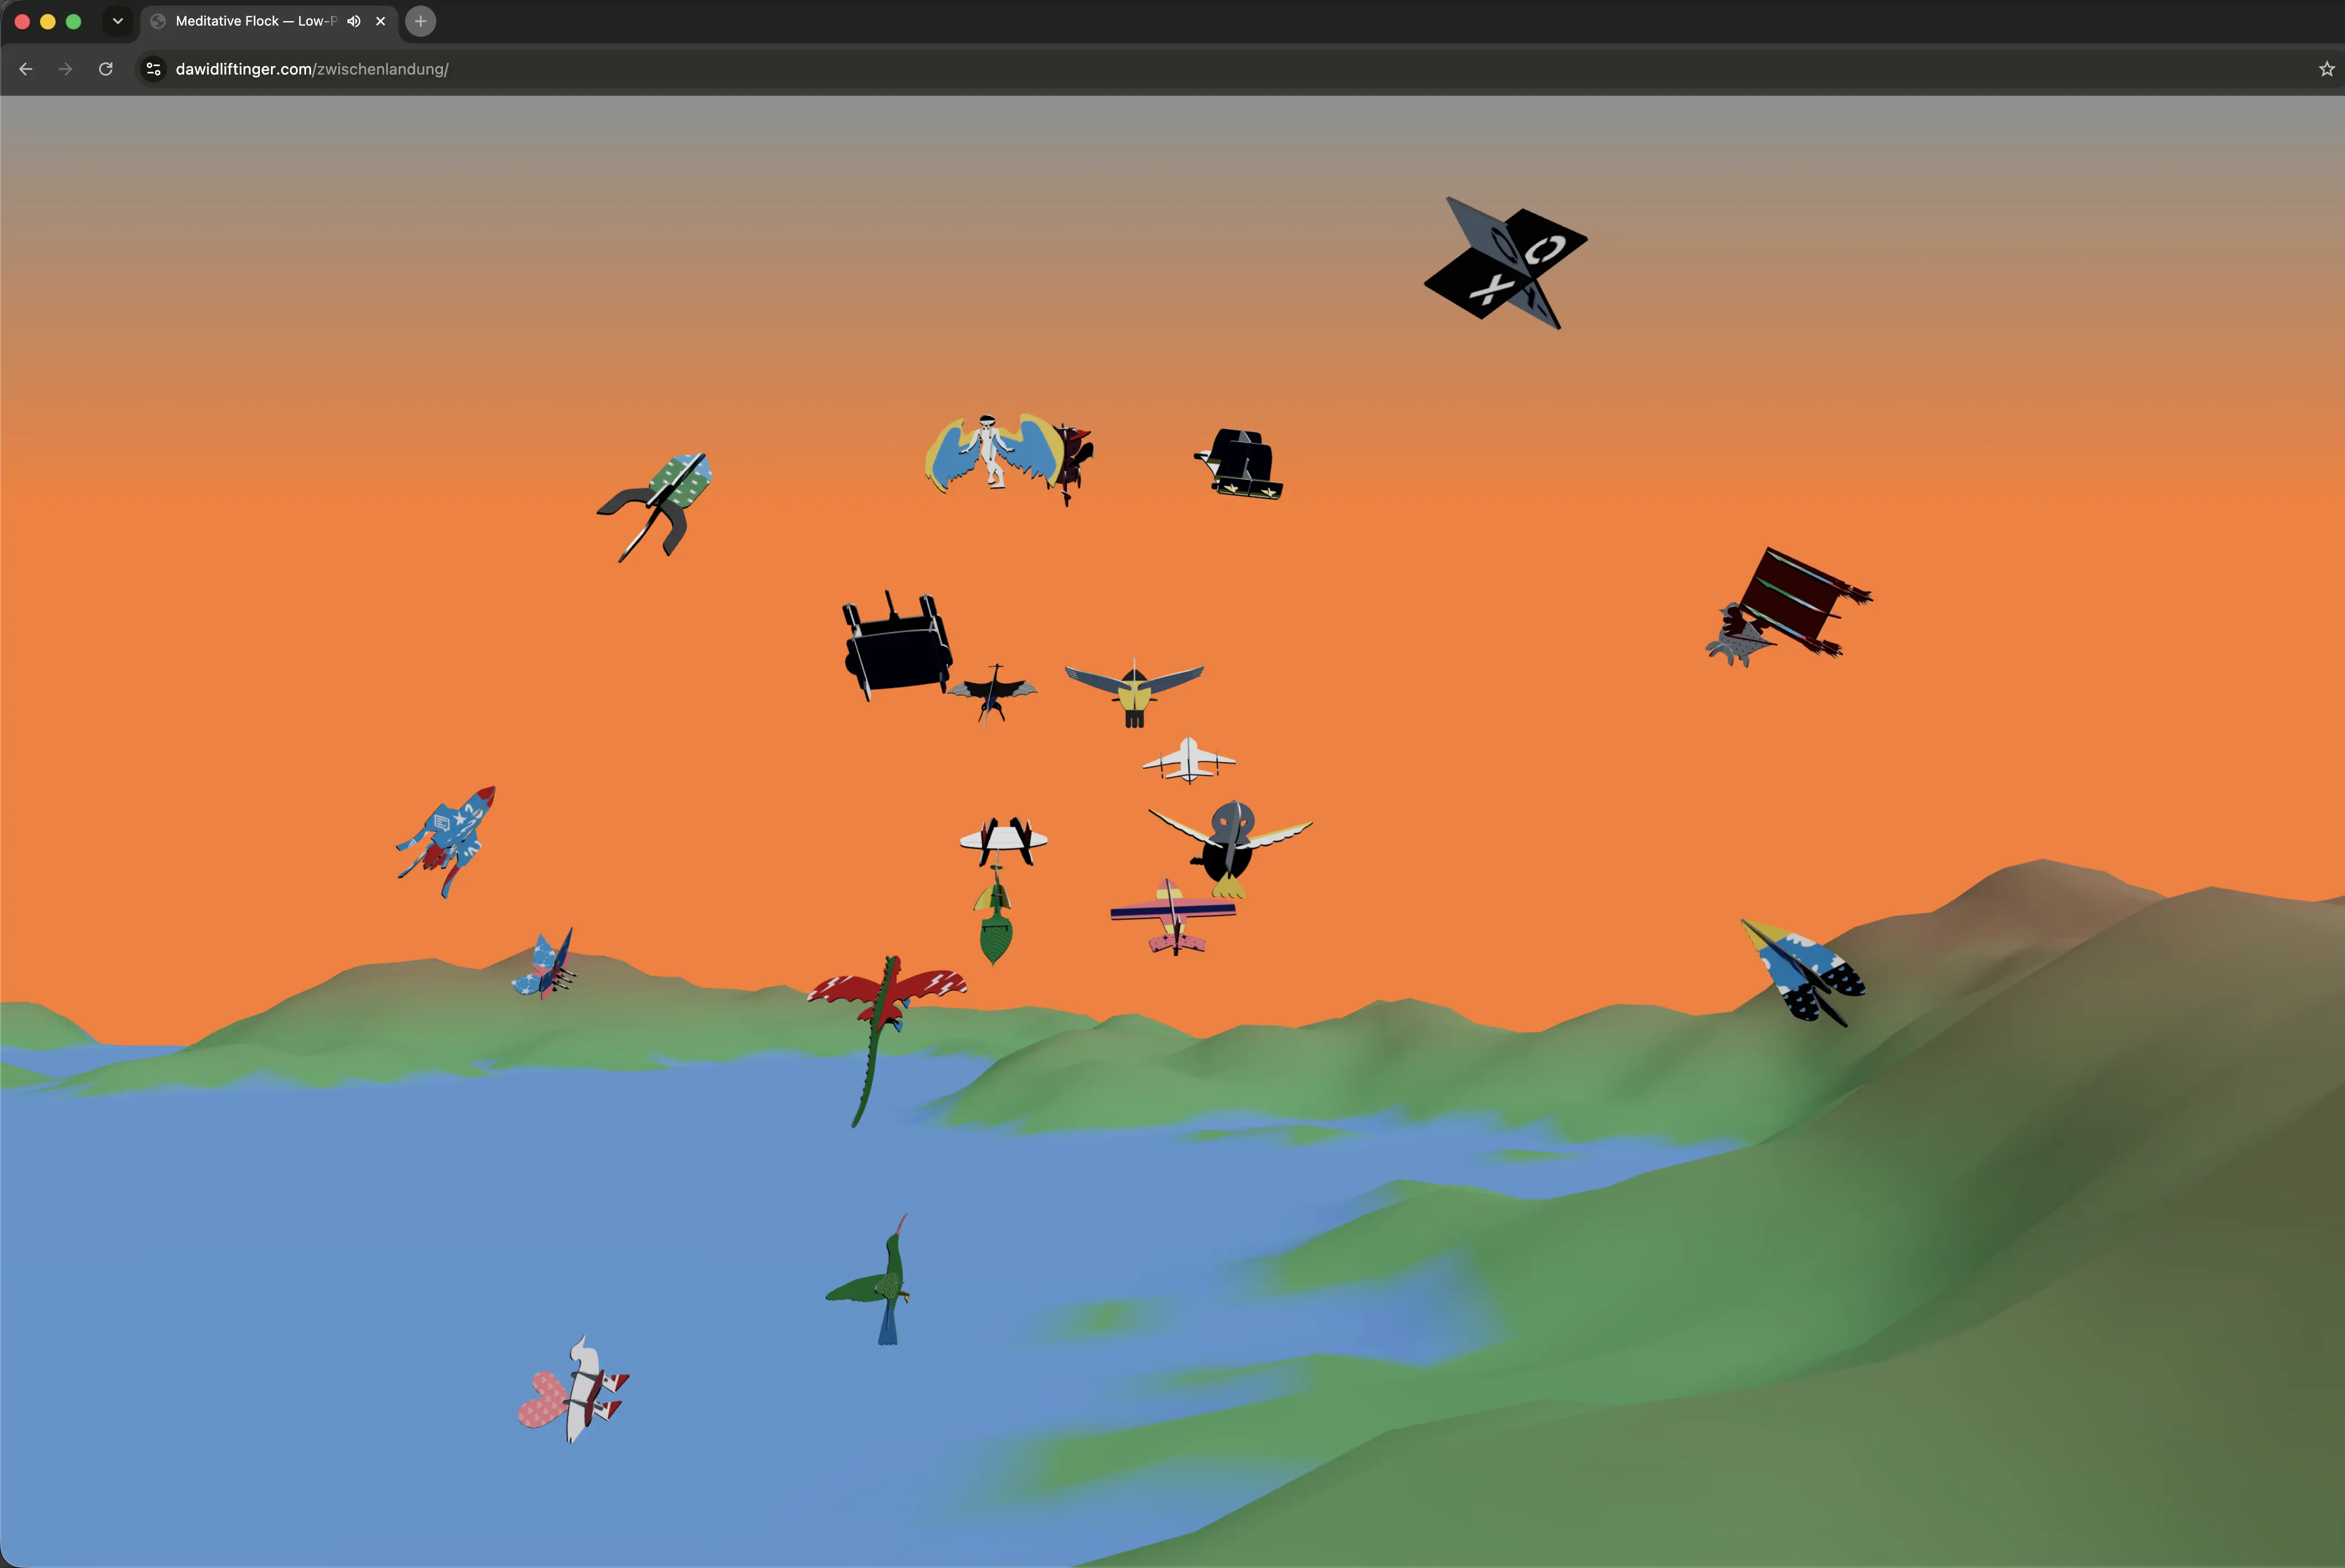Click the pink and blue striped airplane
Image resolution: width=2345 pixels, height=1568 pixels.
1173,917
